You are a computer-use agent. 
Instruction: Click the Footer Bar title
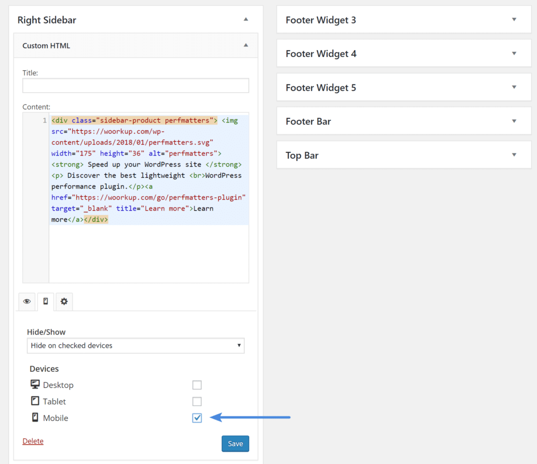(x=308, y=121)
